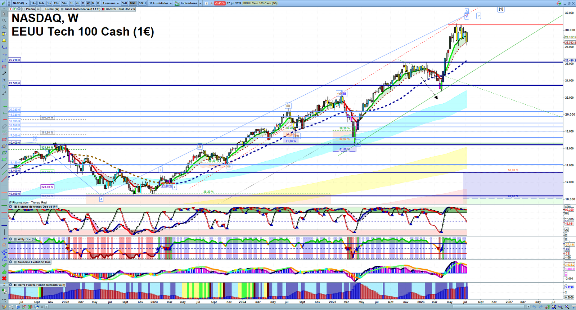Collapse the indicator legend row arrow
The image size is (576, 310).
coord(4,9)
